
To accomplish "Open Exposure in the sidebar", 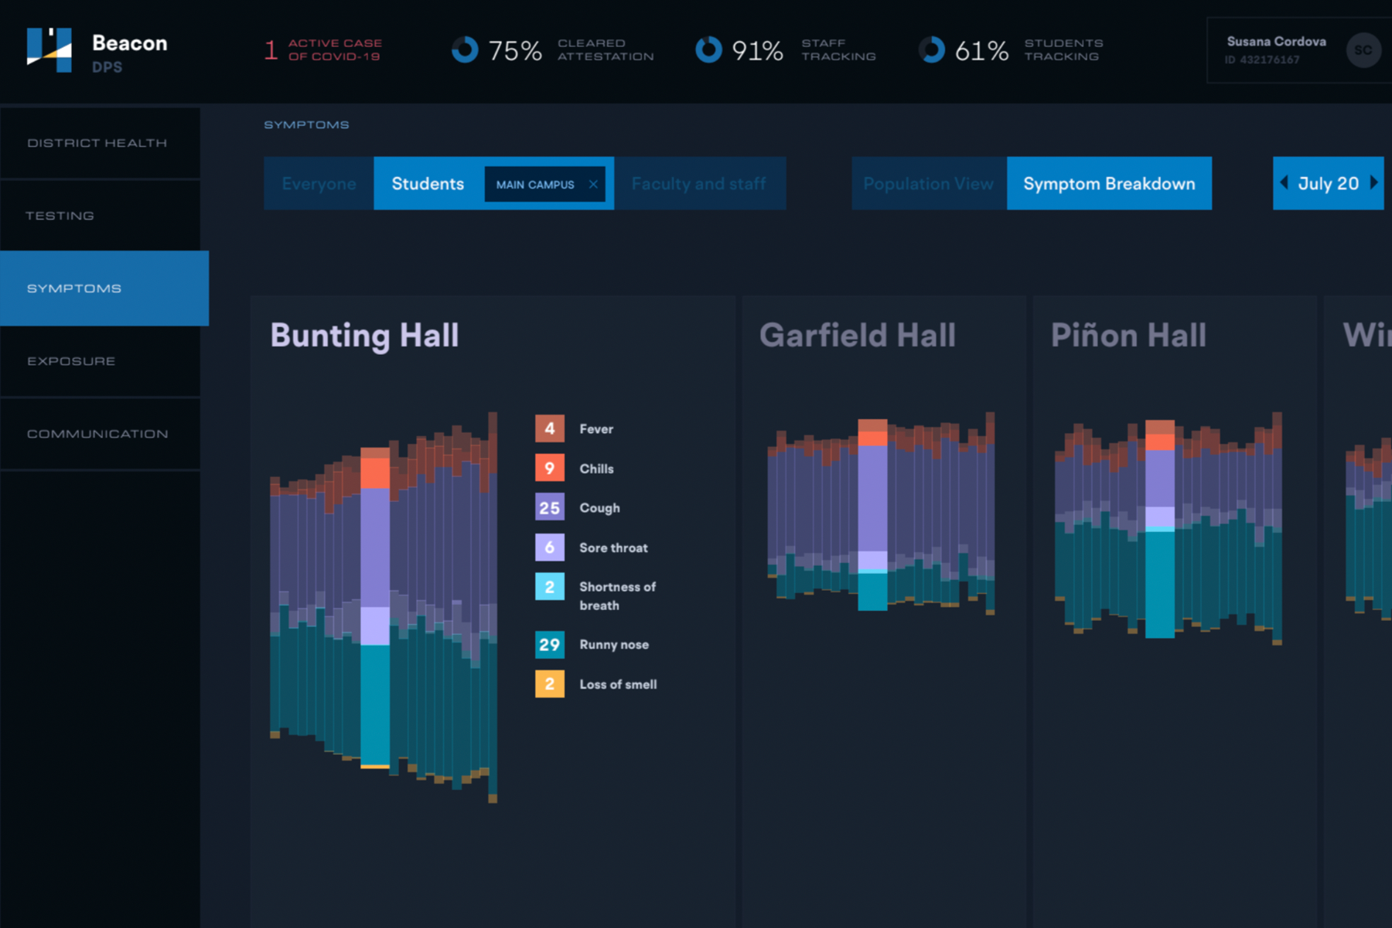I will 100,361.
